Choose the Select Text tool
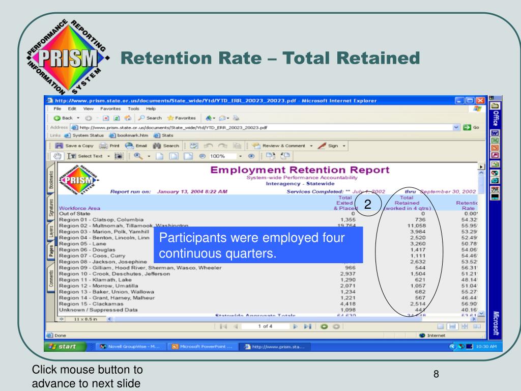521x391 pixels. (85, 156)
